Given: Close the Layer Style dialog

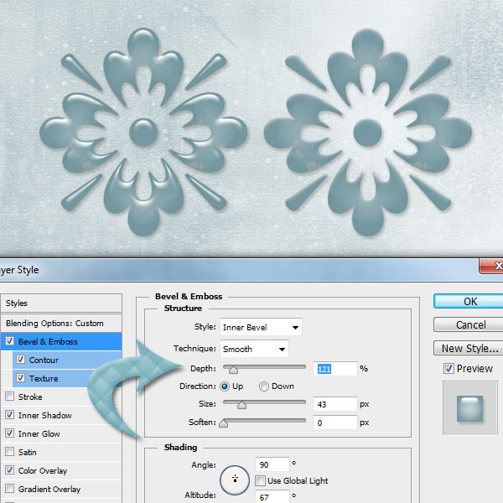Looking at the screenshot, I should click(x=492, y=266).
